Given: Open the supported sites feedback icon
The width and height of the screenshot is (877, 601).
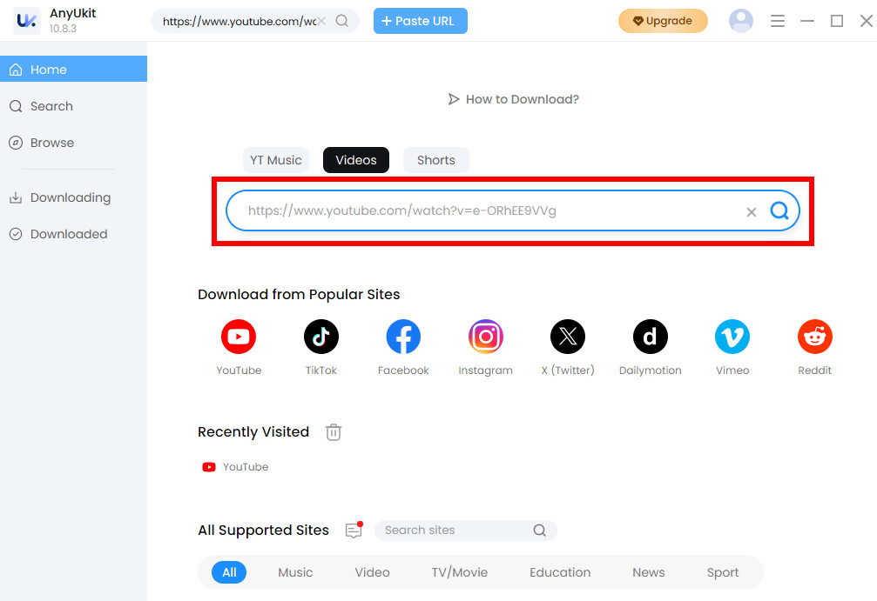Looking at the screenshot, I should click(354, 530).
